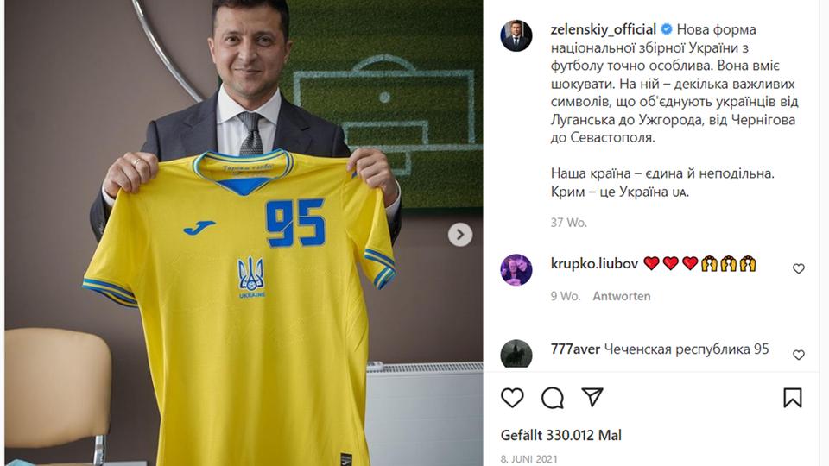Like the post with heart icon

coord(512,398)
